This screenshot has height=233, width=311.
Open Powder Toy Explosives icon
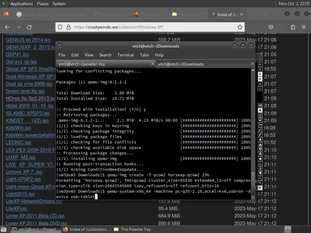pyautogui.click(x=260, y=130)
